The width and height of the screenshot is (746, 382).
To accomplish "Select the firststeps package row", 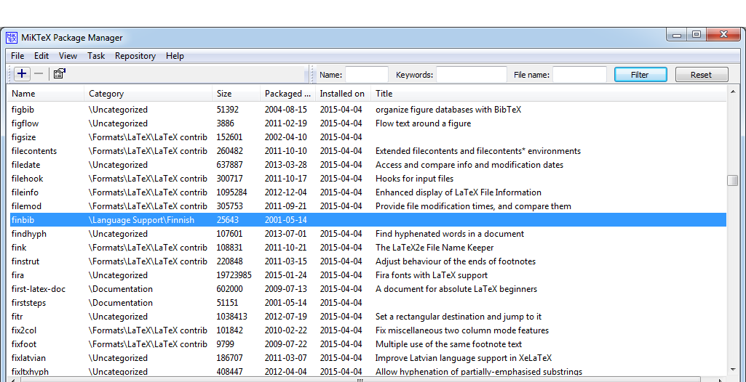I will [x=368, y=302].
